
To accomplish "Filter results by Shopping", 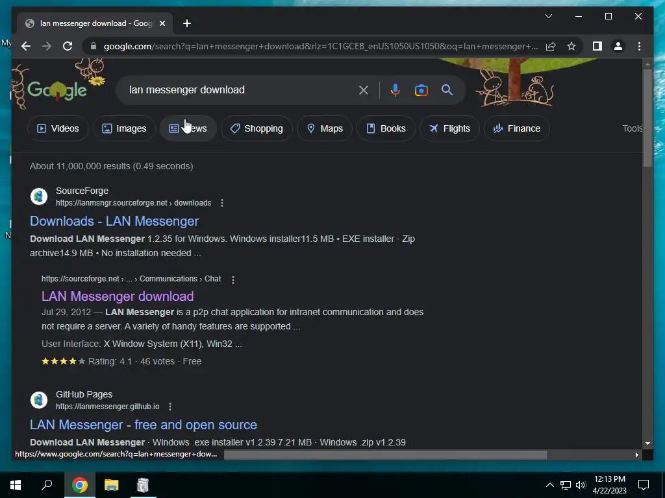I will click(x=257, y=128).
